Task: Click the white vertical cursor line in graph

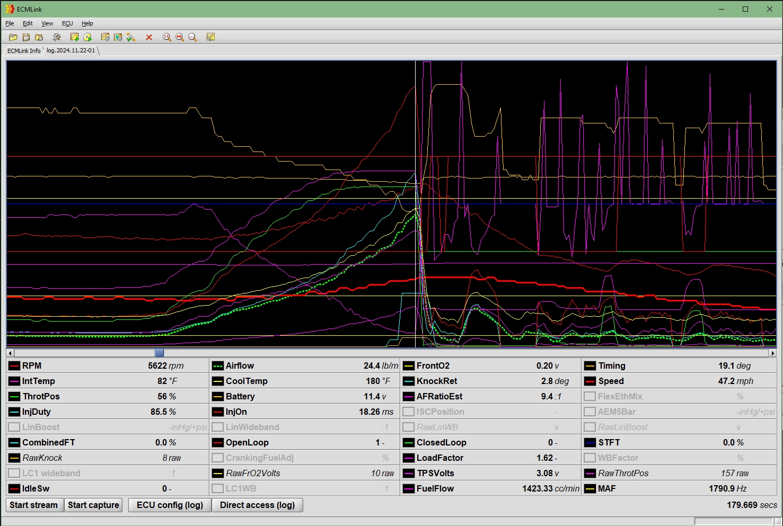Action: click(x=415, y=204)
